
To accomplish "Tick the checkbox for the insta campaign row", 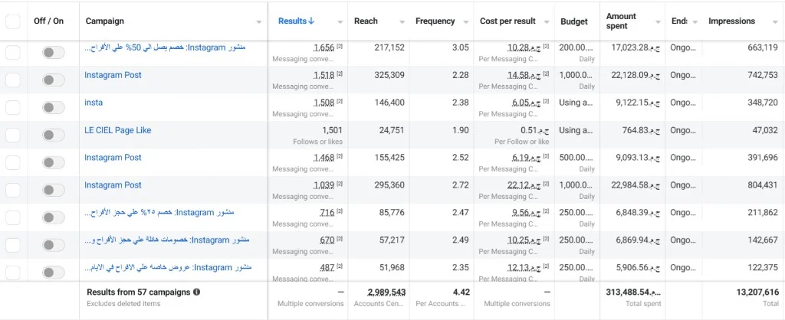I will (x=12, y=107).
